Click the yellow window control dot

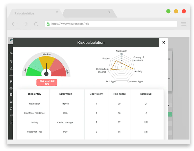[x=176, y=11]
